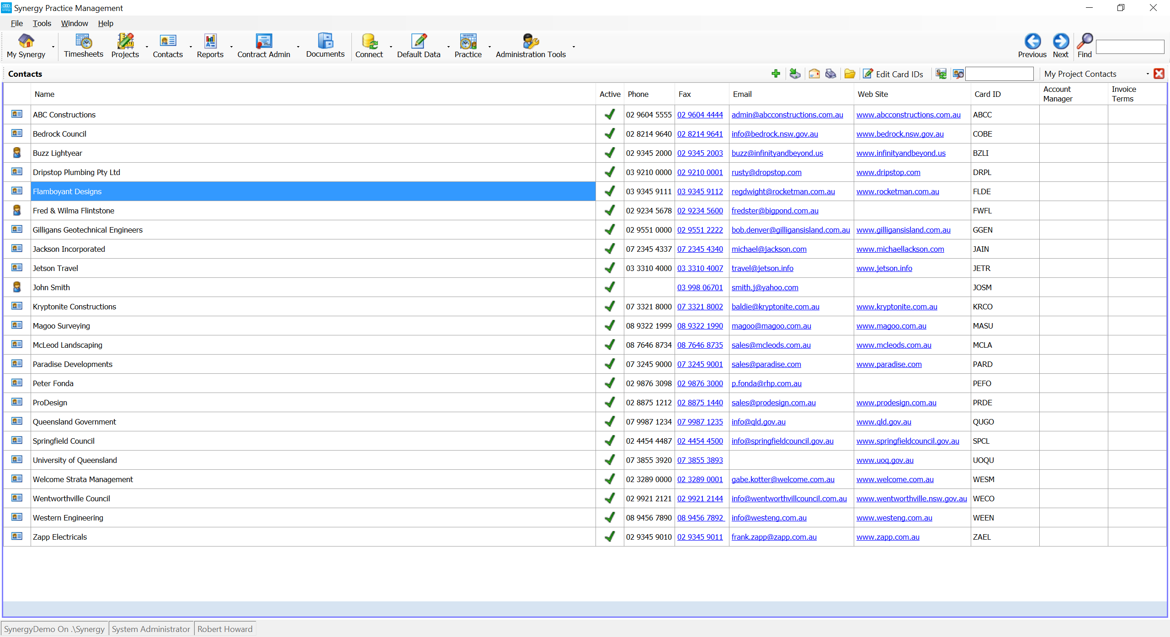The height and width of the screenshot is (637, 1170).
Task: Click the Edit Card IDs button
Action: 893,74
